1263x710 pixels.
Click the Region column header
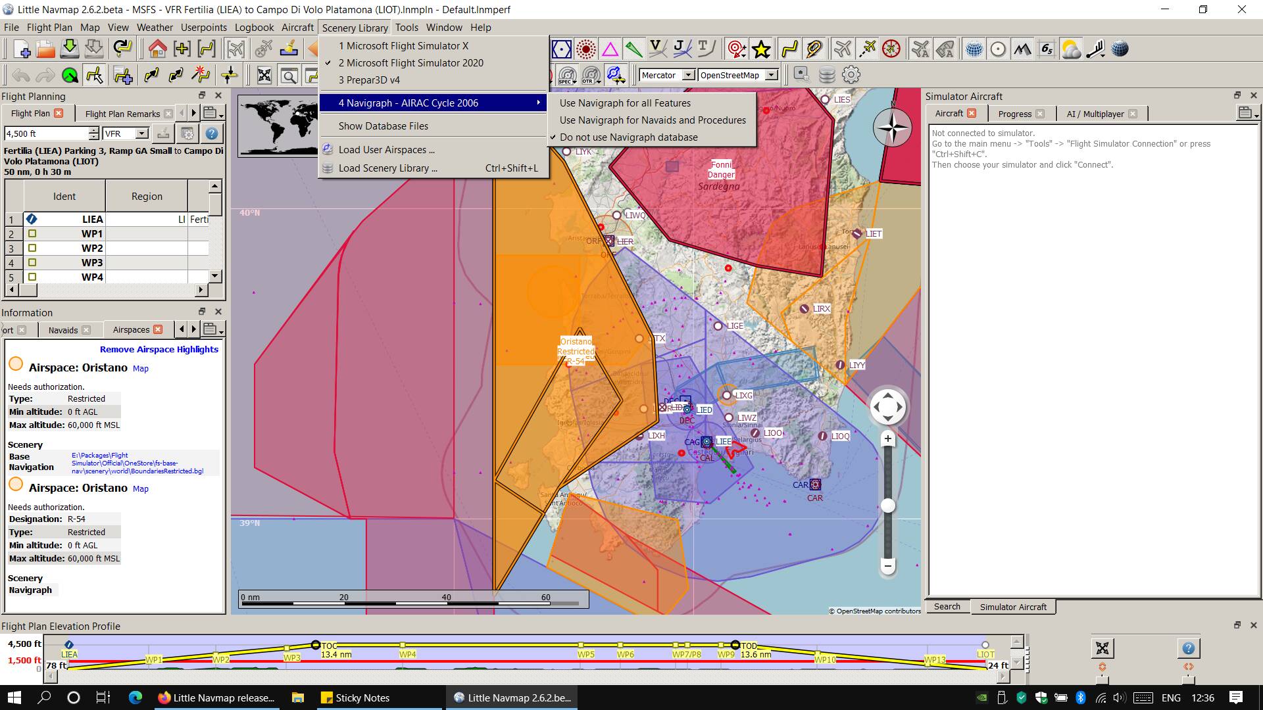147,197
